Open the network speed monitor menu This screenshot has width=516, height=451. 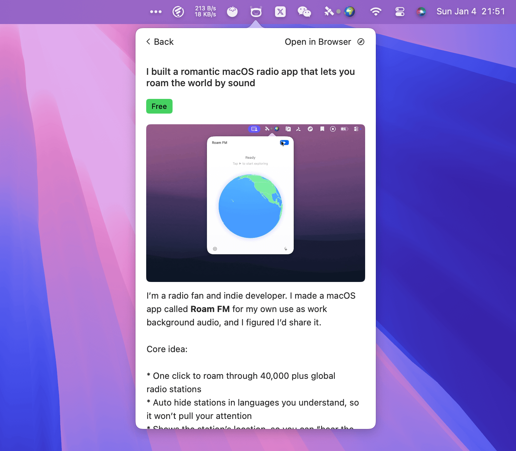[205, 12]
